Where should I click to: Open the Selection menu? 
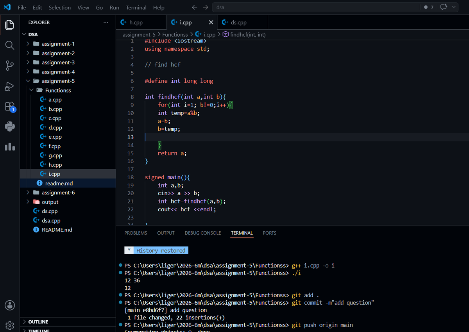[60, 7]
